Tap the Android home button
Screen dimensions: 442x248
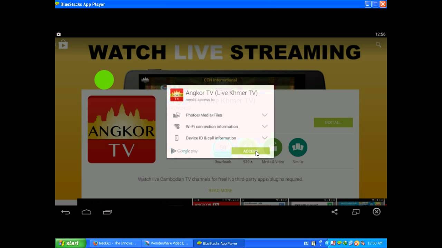click(x=86, y=212)
